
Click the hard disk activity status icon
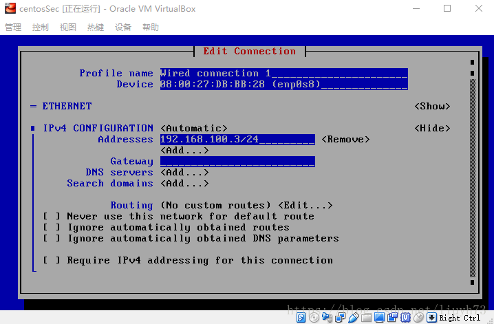click(301, 318)
